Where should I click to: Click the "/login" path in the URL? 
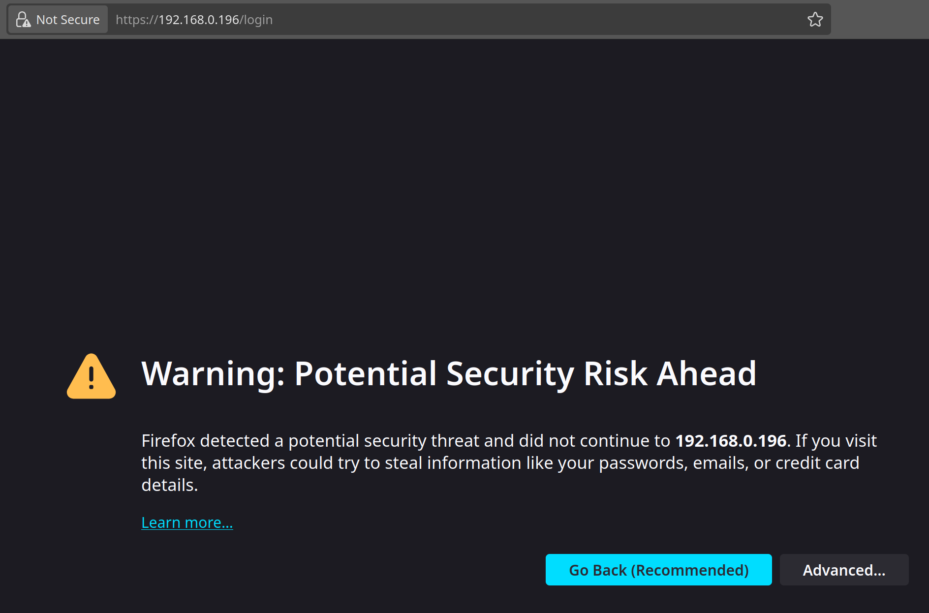pyautogui.click(x=256, y=20)
